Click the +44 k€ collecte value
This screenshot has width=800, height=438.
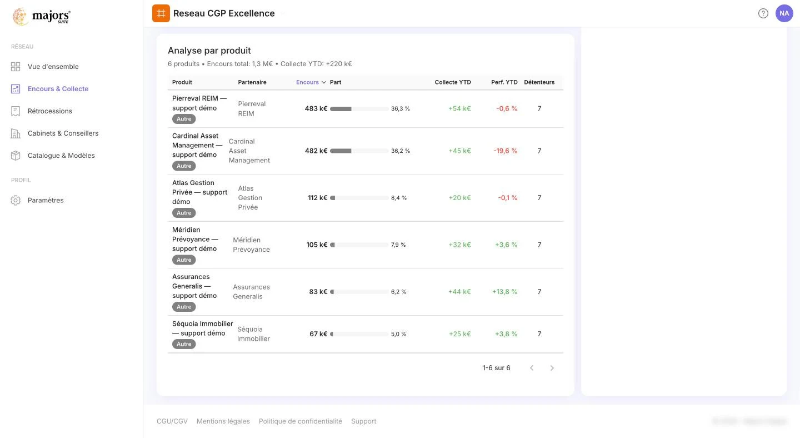click(459, 292)
